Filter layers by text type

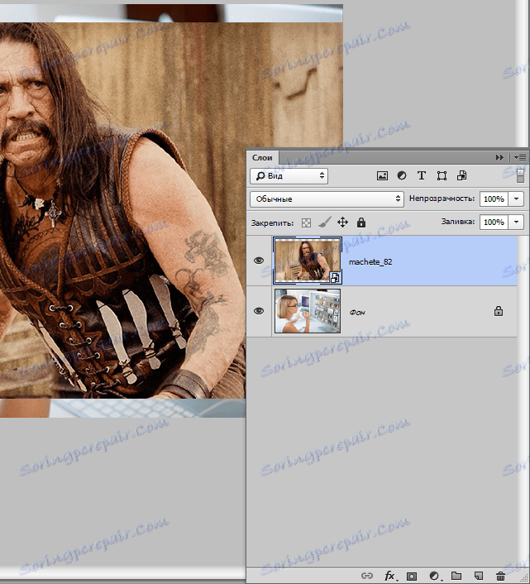pos(422,176)
